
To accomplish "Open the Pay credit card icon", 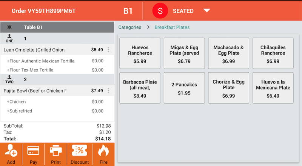I will [x=33, y=150].
